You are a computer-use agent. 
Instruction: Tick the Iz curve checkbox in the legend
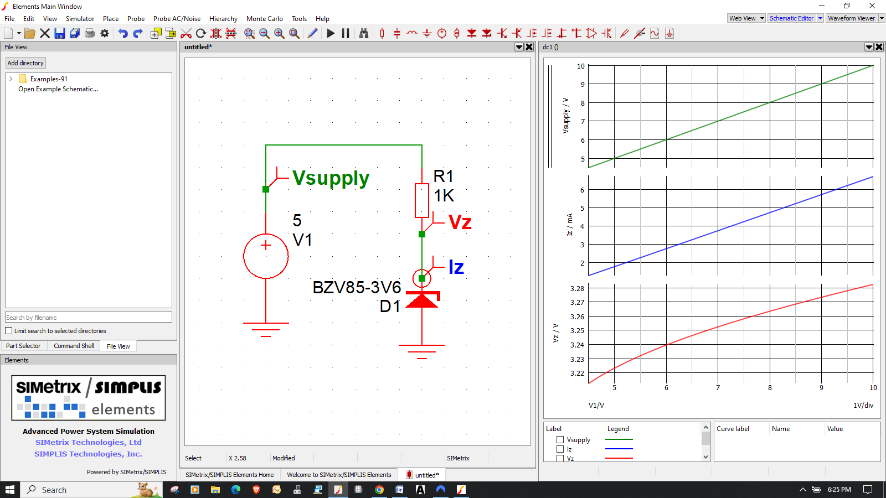(560, 449)
